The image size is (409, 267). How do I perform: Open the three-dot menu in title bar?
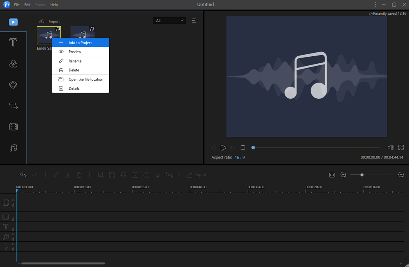point(375,4)
